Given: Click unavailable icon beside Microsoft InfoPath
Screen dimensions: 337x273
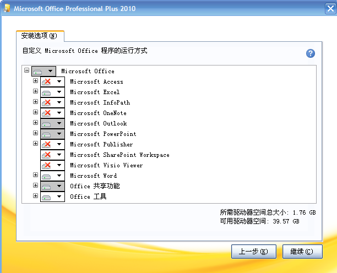Looking at the screenshot, I should coord(46,103).
